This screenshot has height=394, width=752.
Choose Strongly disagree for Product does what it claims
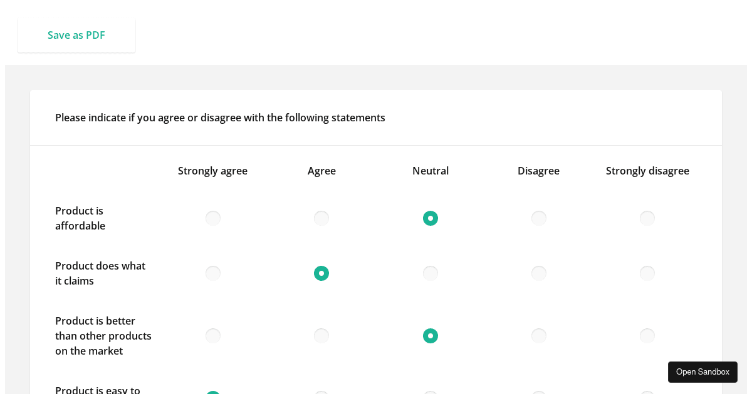coord(647,273)
